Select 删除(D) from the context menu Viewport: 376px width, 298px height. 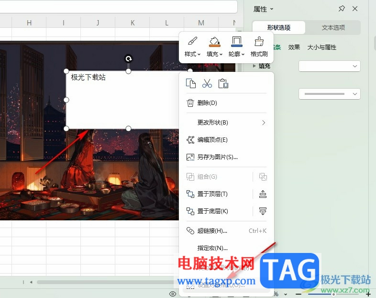tap(226, 103)
